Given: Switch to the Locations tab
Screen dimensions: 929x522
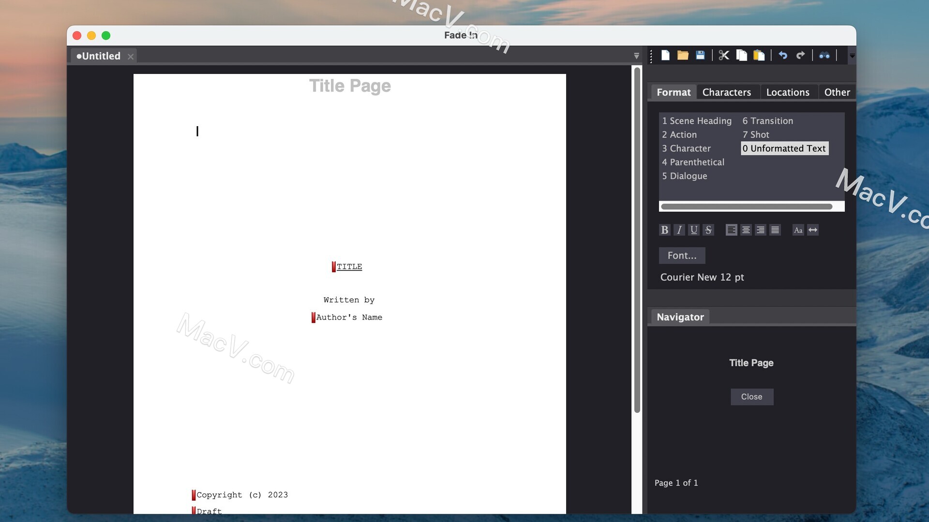Looking at the screenshot, I should tap(787, 92).
